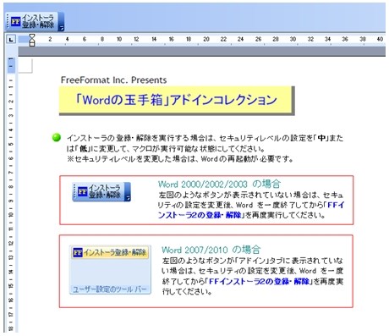Screen dimensions: 389x336
Task: Open the toolbar options dropdown arrow
Action: point(61,22)
